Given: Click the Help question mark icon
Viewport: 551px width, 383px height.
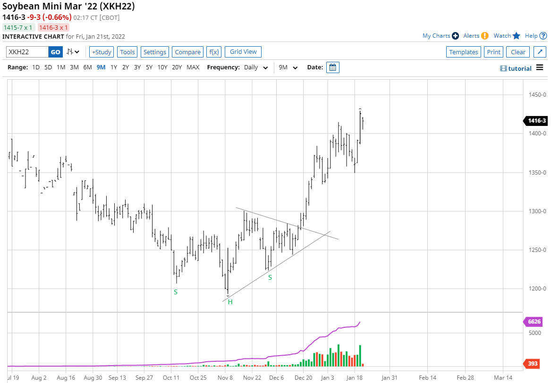Looking at the screenshot, I should coord(543,36).
